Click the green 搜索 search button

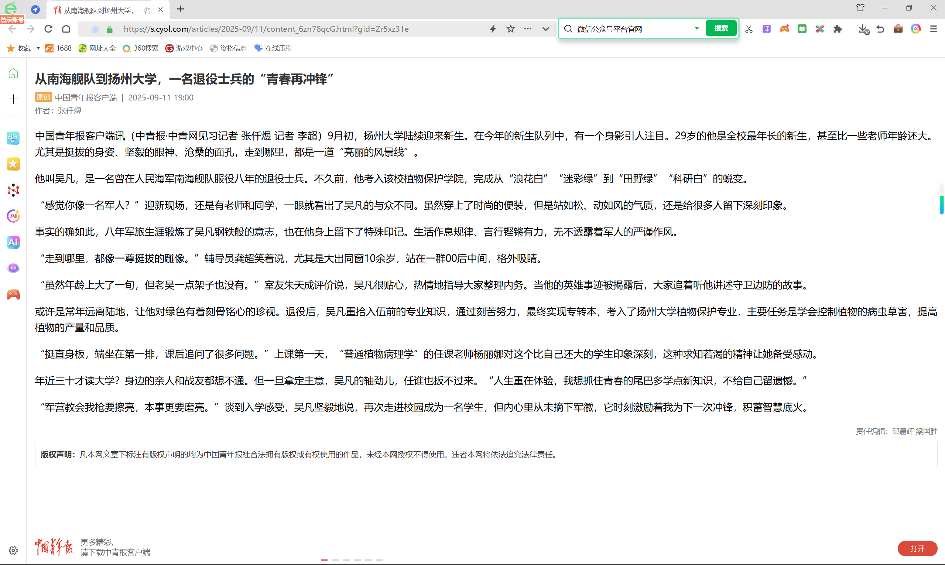pos(721,28)
